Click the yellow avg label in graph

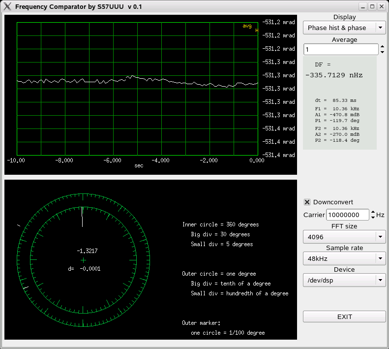pos(247,26)
